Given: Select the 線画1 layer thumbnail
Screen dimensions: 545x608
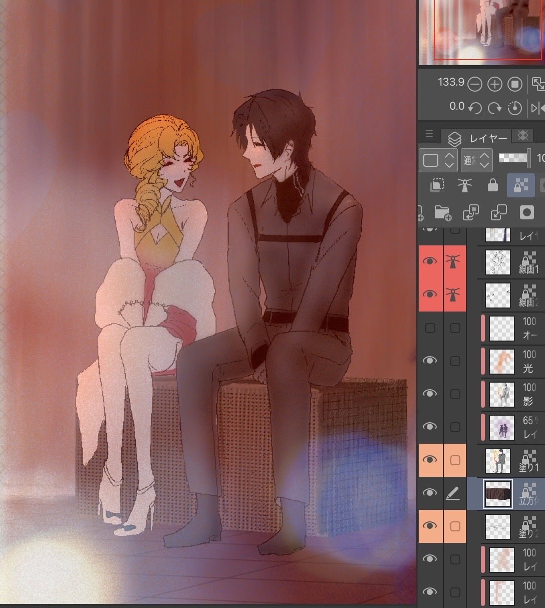Looking at the screenshot, I should [498, 262].
